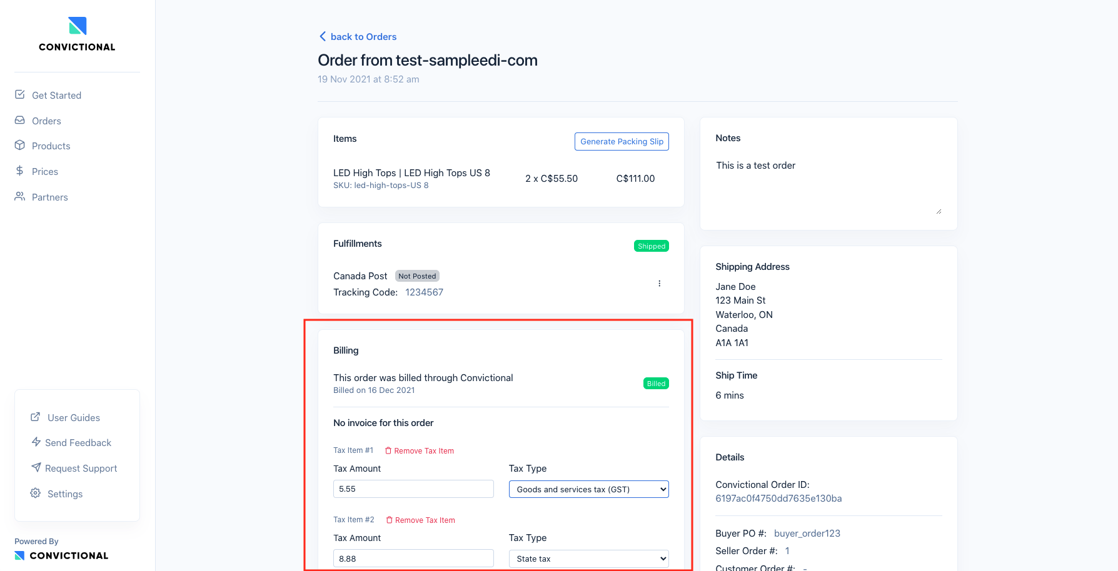This screenshot has width=1118, height=571.
Task: Open Settings from the sidebar
Action: point(65,494)
